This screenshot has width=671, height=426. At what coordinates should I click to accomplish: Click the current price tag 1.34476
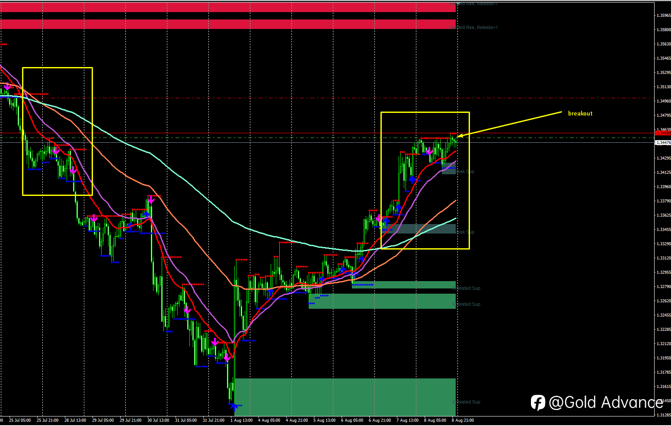click(663, 143)
